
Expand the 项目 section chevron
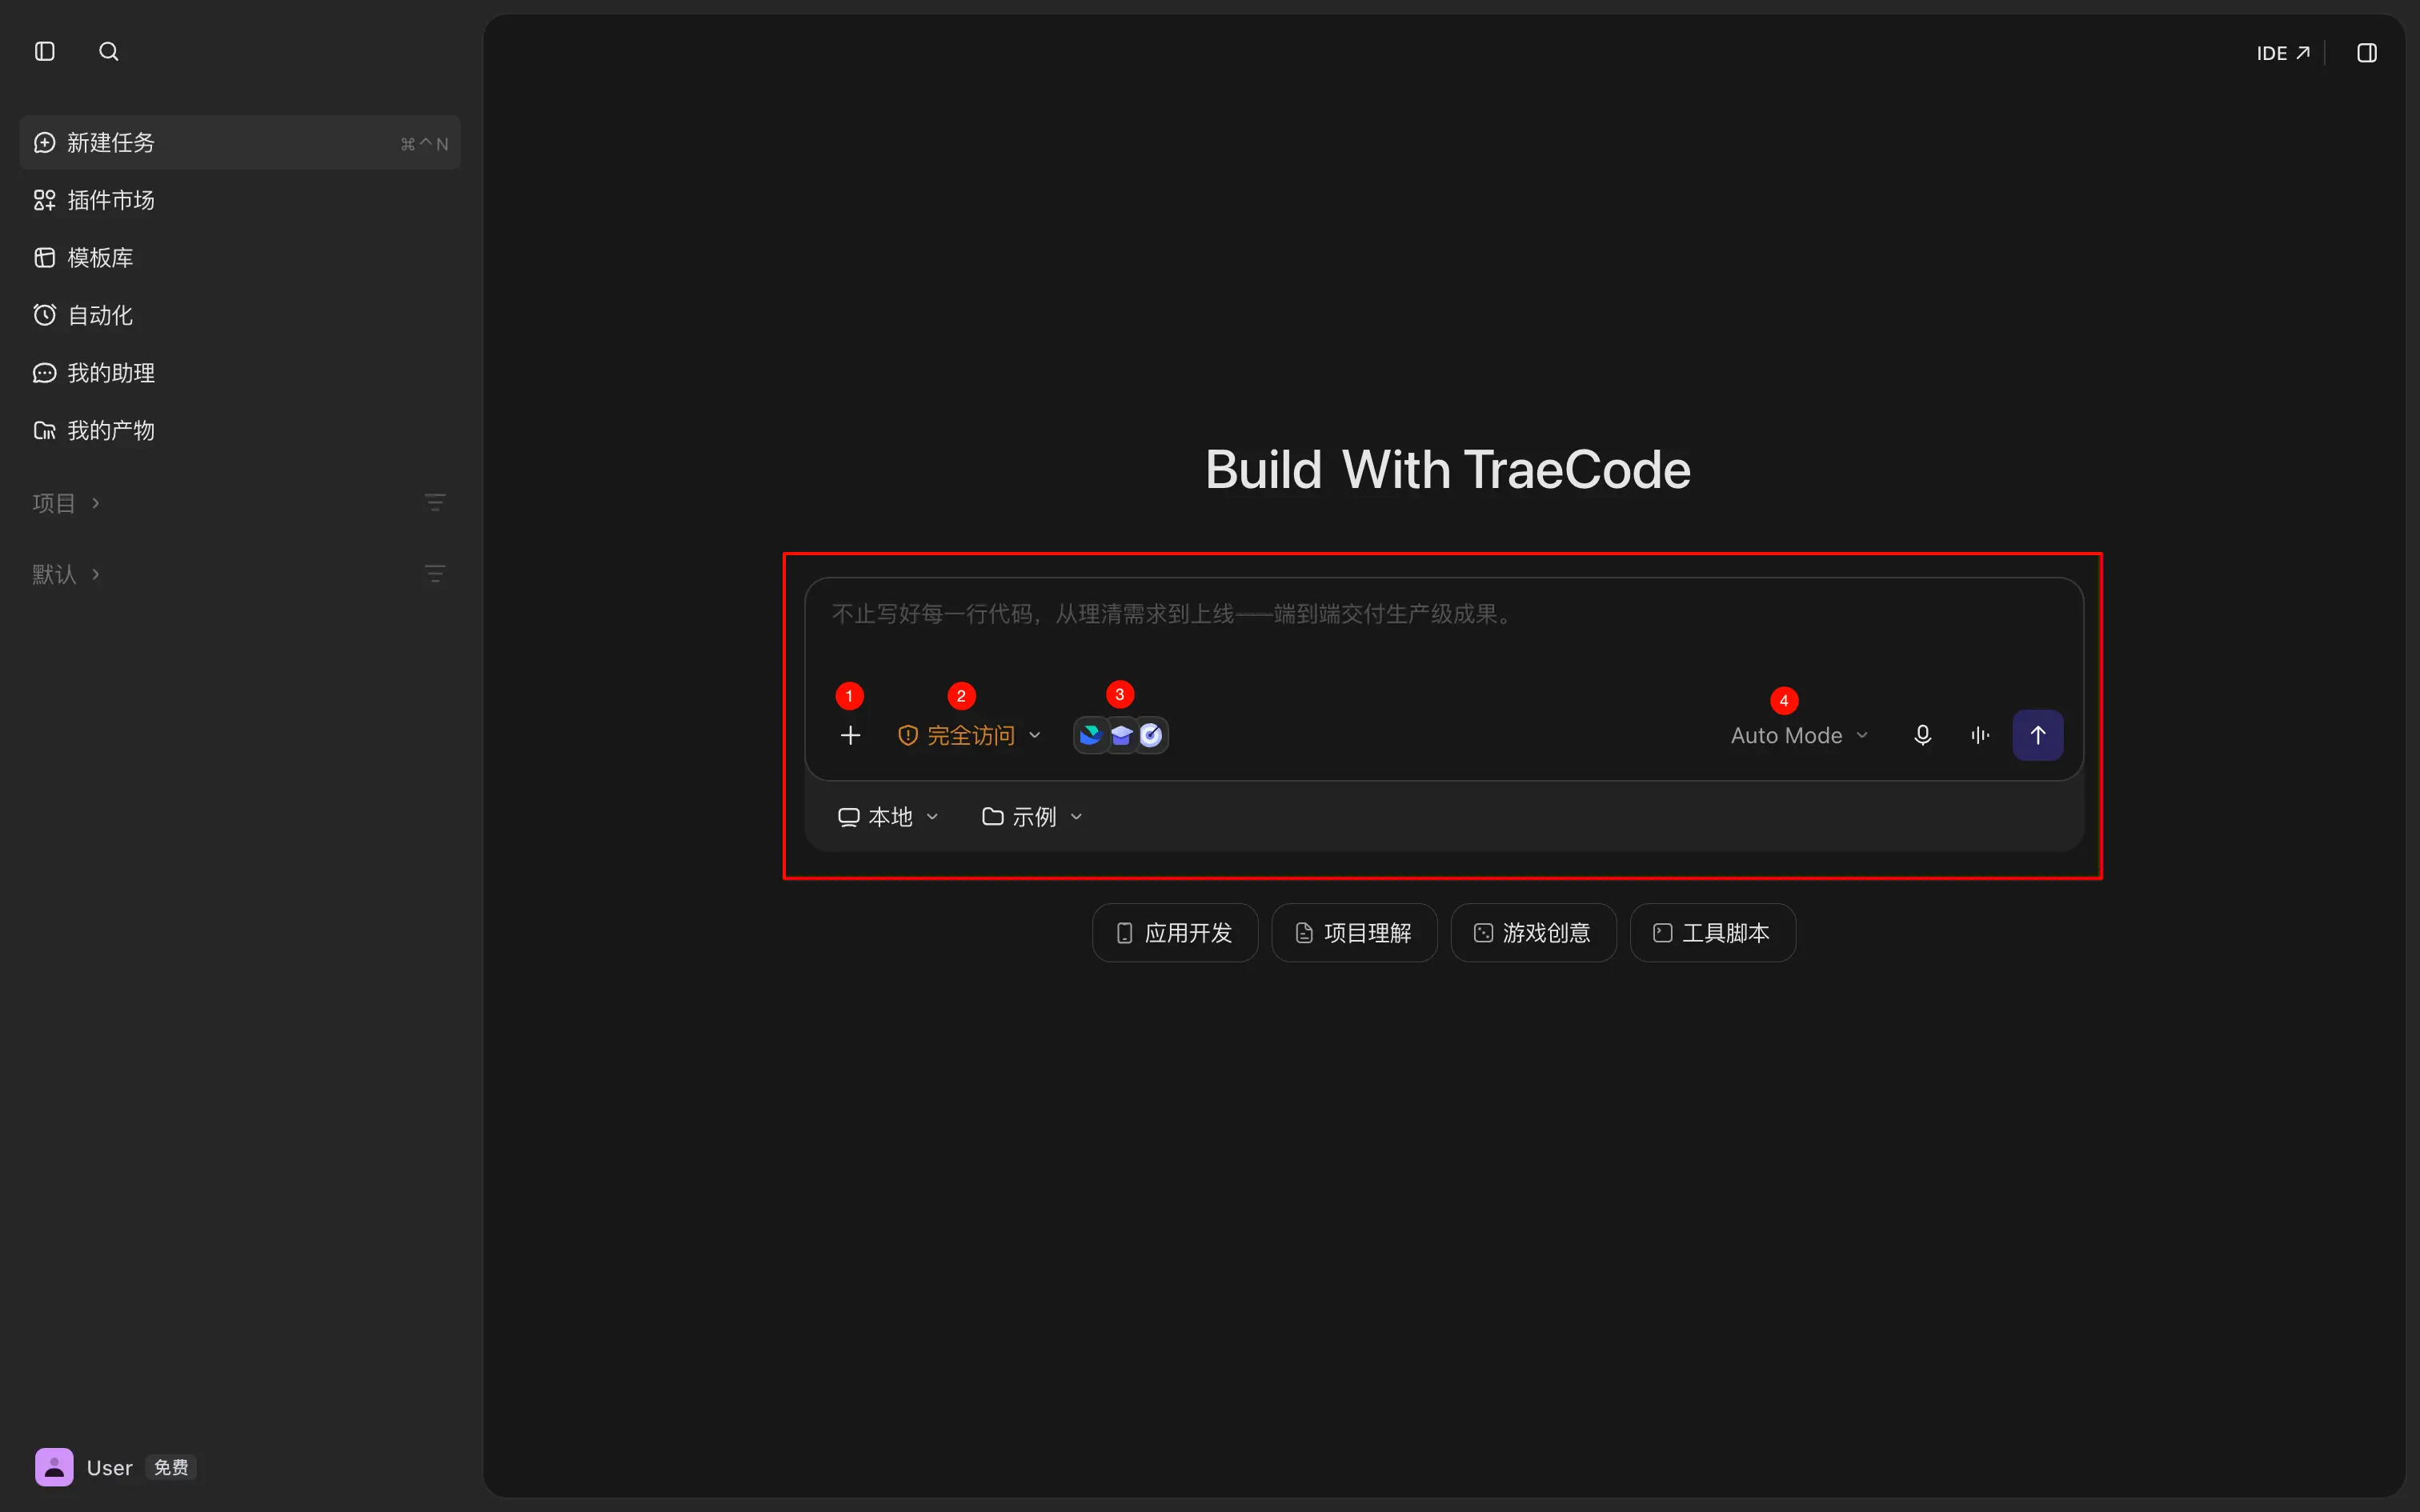[x=96, y=503]
